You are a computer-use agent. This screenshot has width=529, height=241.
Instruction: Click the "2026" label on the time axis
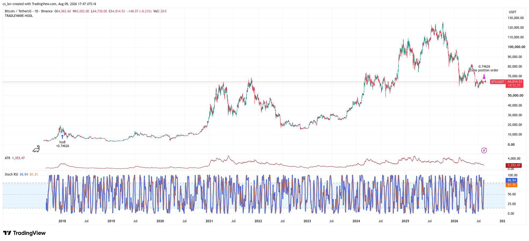(454, 221)
